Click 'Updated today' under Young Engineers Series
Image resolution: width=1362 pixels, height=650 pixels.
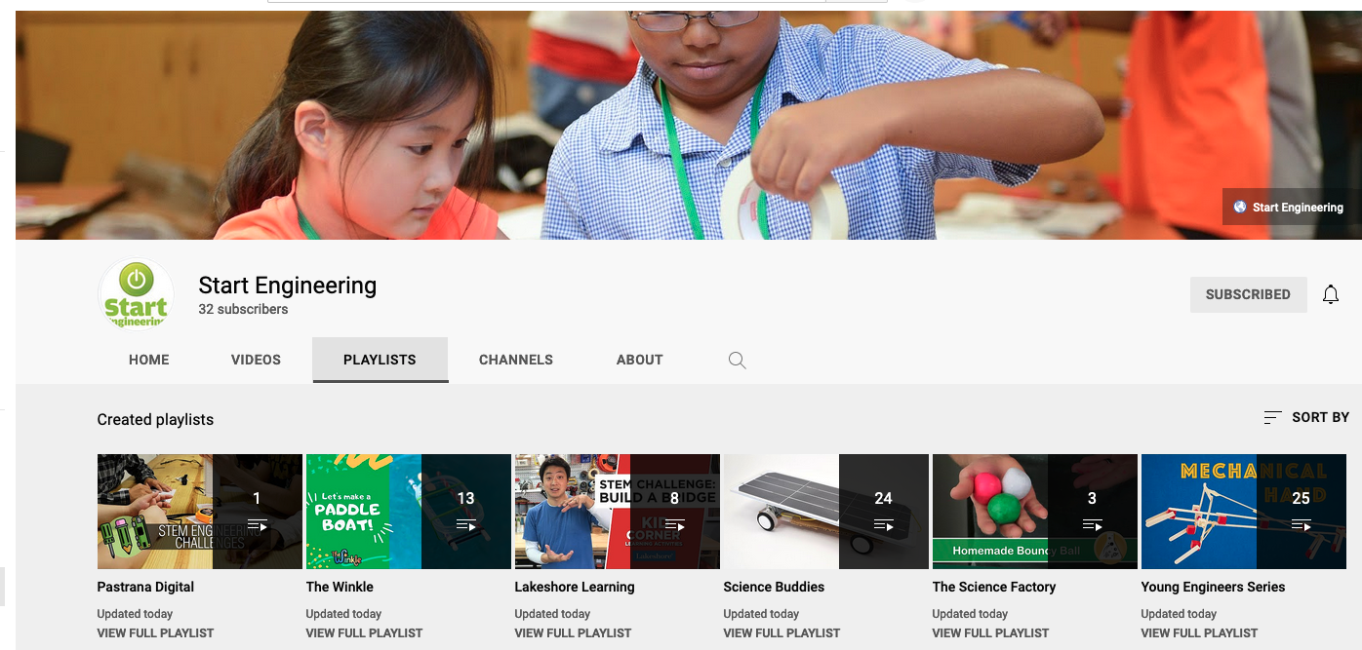(x=1179, y=614)
